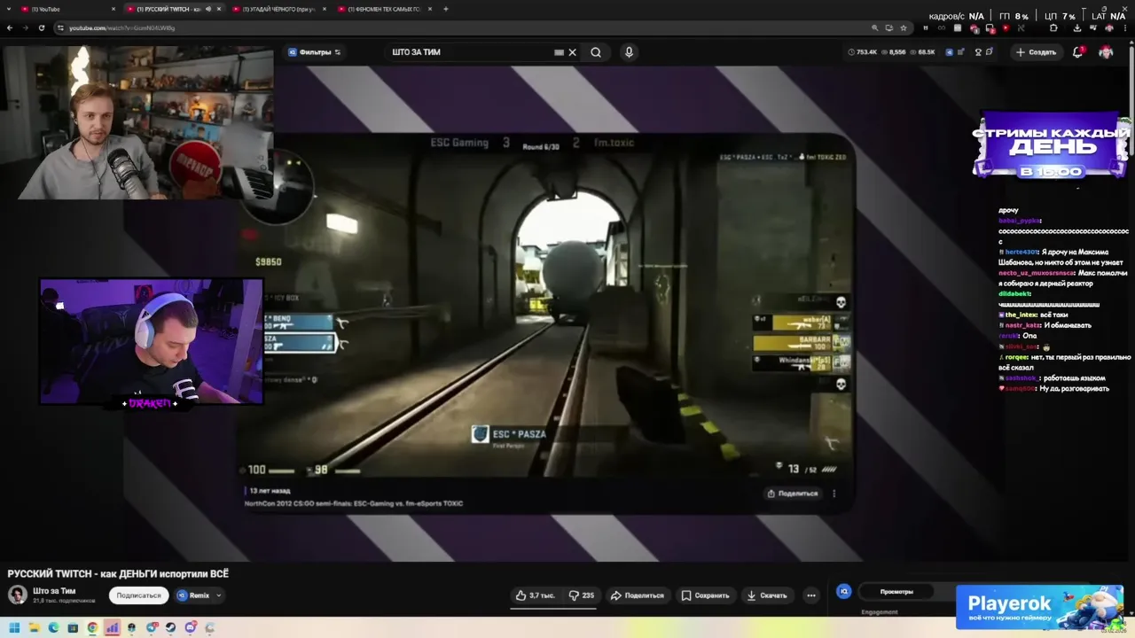The width and height of the screenshot is (1135, 638).
Task: Open YouTube notifications bell
Action: pyautogui.click(x=1078, y=52)
